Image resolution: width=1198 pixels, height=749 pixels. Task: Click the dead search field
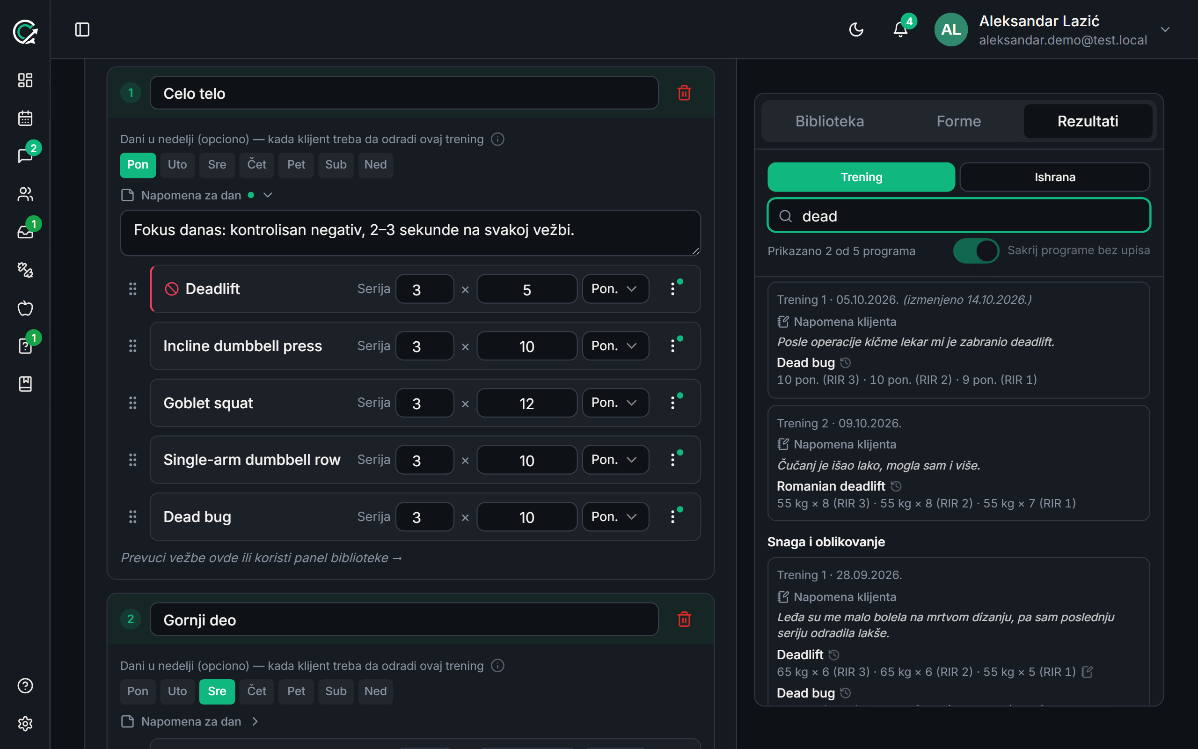click(958, 215)
